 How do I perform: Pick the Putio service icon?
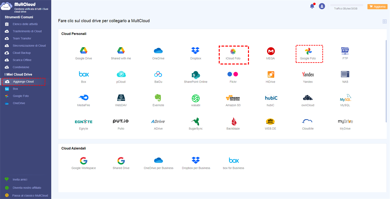(121, 121)
